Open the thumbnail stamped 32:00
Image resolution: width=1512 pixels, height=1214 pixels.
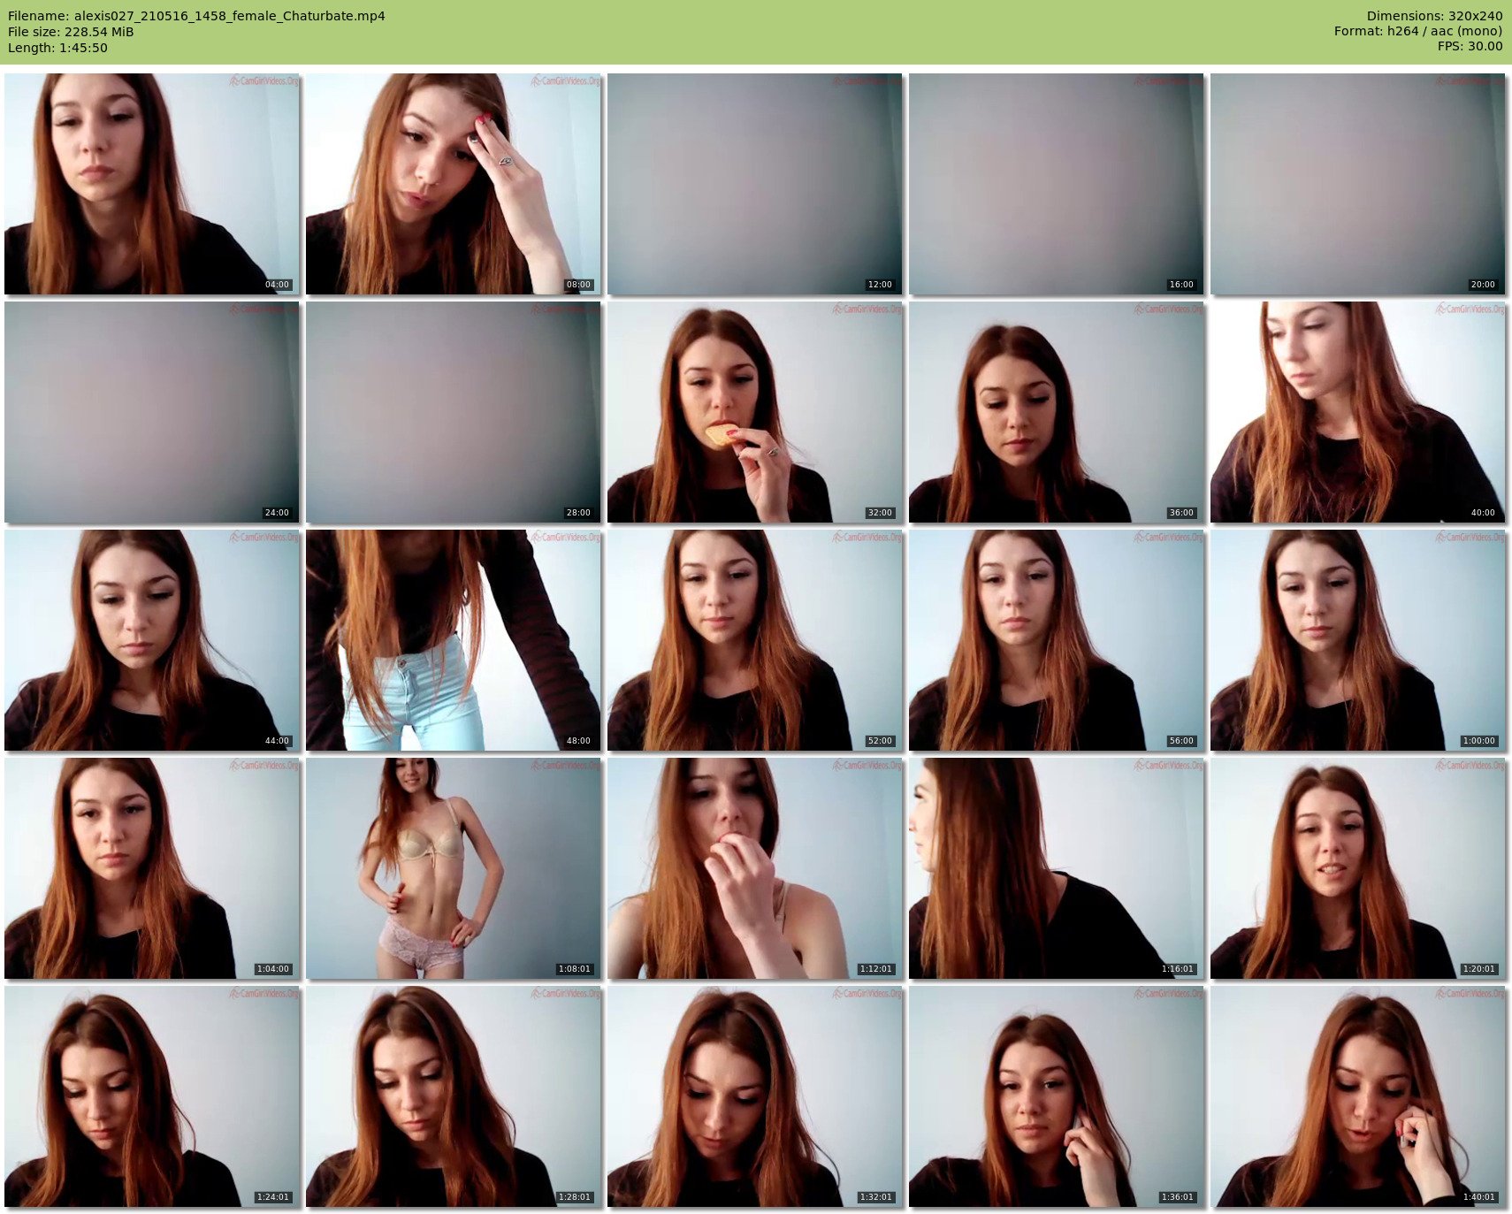coord(755,412)
